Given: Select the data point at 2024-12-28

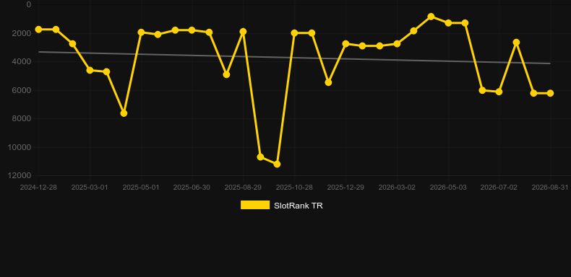Looking at the screenshot, I should pyautogui.click(x=38, y=30).
